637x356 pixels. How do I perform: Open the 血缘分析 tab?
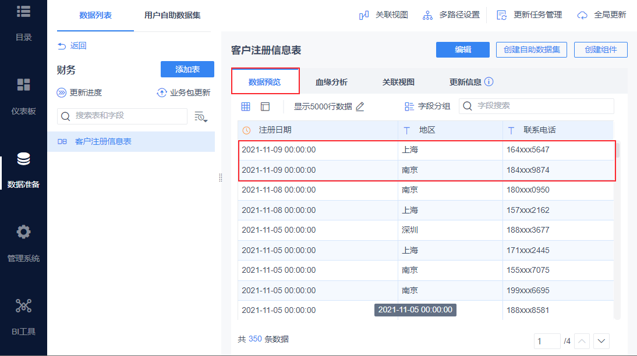pos(331,82)
